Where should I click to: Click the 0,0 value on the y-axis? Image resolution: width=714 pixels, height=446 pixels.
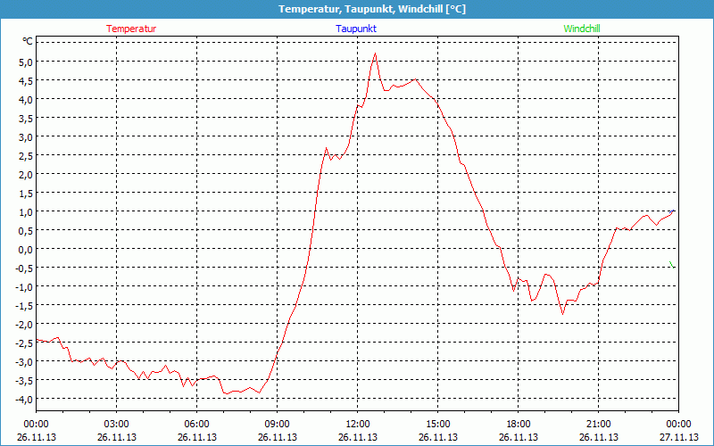[26, 249]
